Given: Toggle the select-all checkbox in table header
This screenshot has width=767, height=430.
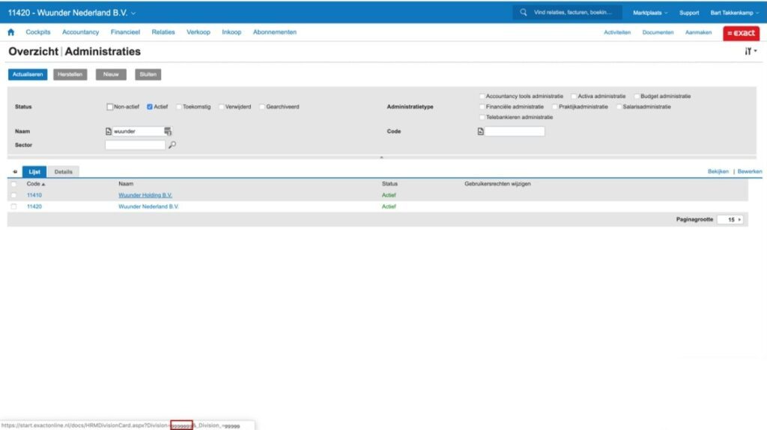Looking at the screenshot, I should pos(13,184).
